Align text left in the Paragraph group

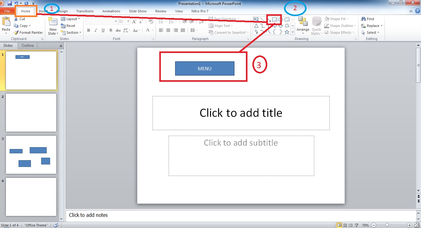pyautogui.click(x=161, y=30)
